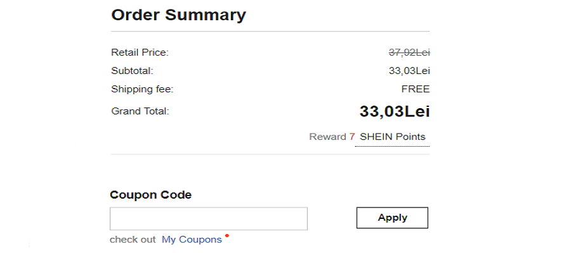Click the Subtotal amount value
Screen dimensions: 571x253
[409, 71]
